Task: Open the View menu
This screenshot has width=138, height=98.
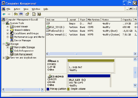Action: pyautogui.click(x=26, y=9)
